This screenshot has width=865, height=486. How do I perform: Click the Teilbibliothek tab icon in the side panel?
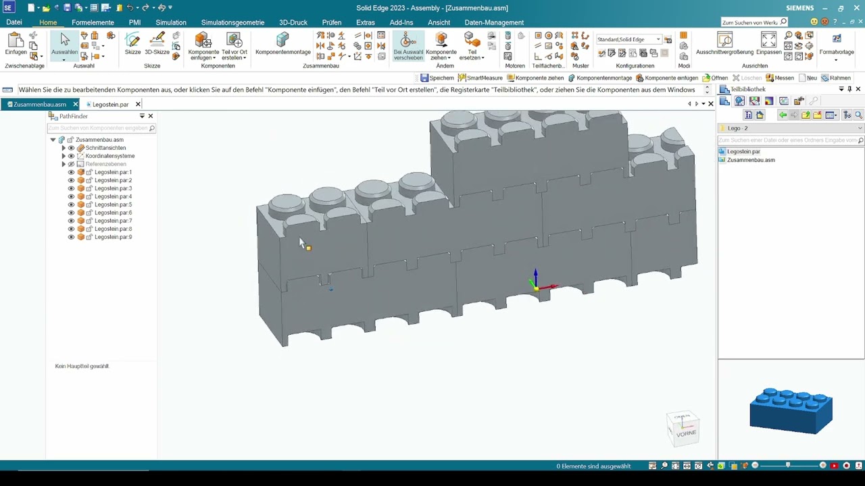click(724, 101)
